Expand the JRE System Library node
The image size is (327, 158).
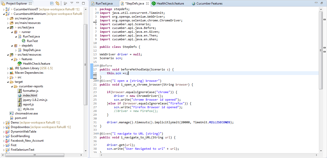click(x=8, y=68)
